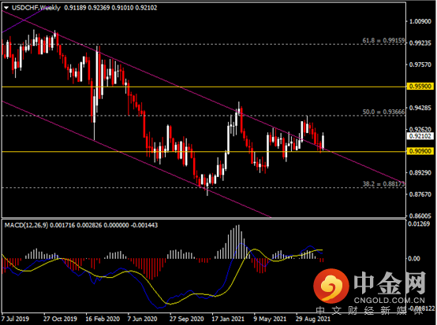The image size is (437, 325).
Task: Click the 1.00900 price axis label
Action: point(420,21)
